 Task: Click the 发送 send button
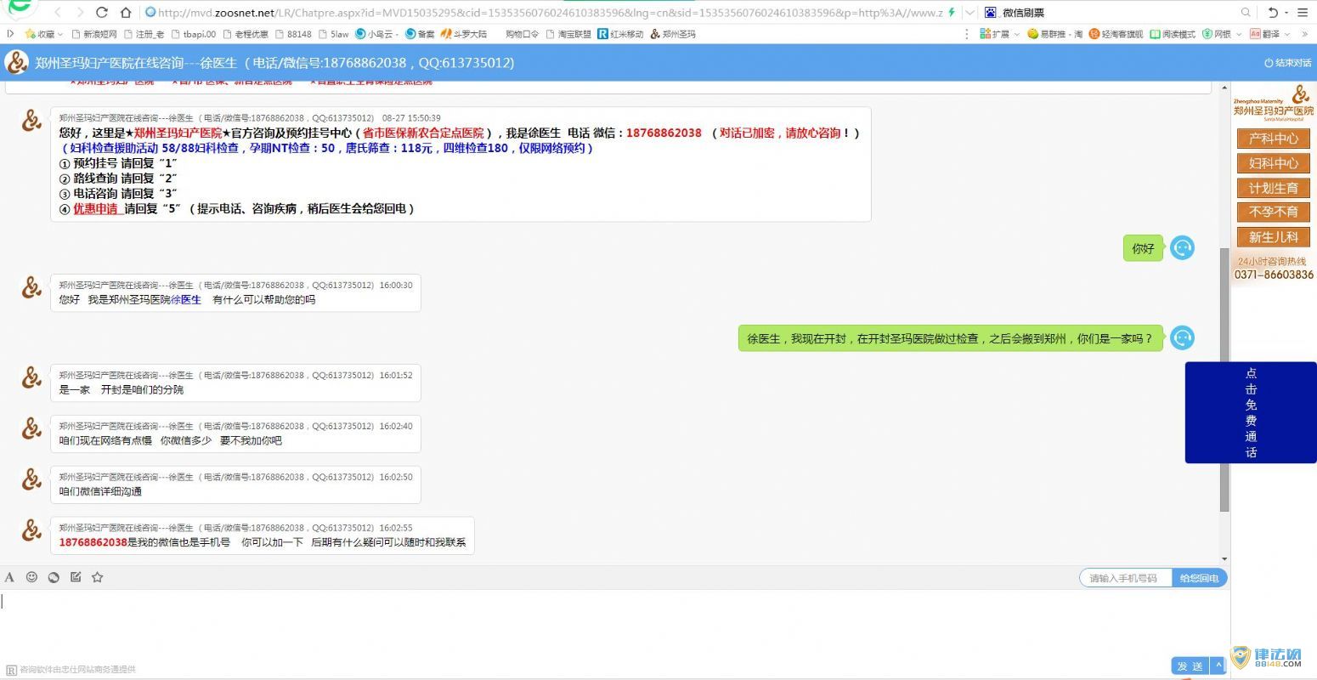(x=1190, y=666)
